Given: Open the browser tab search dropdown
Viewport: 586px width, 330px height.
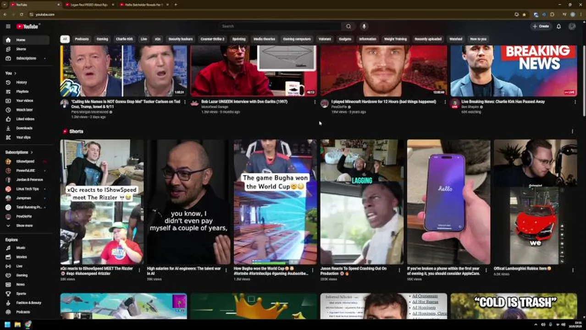Looking at the screenshot, I should [4, 5].
